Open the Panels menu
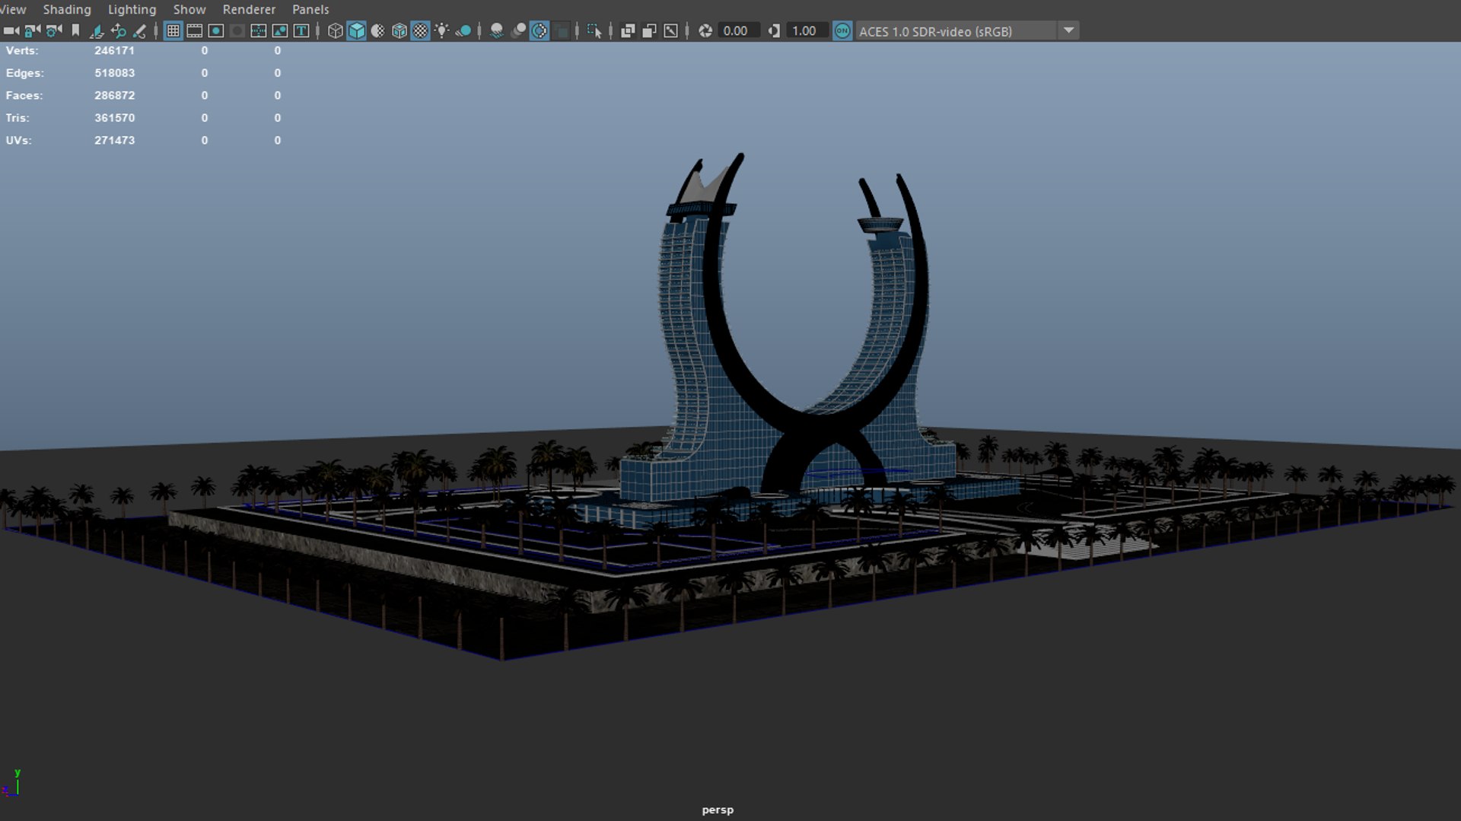Screen dimensions: 1461x821 click(310, 9)
